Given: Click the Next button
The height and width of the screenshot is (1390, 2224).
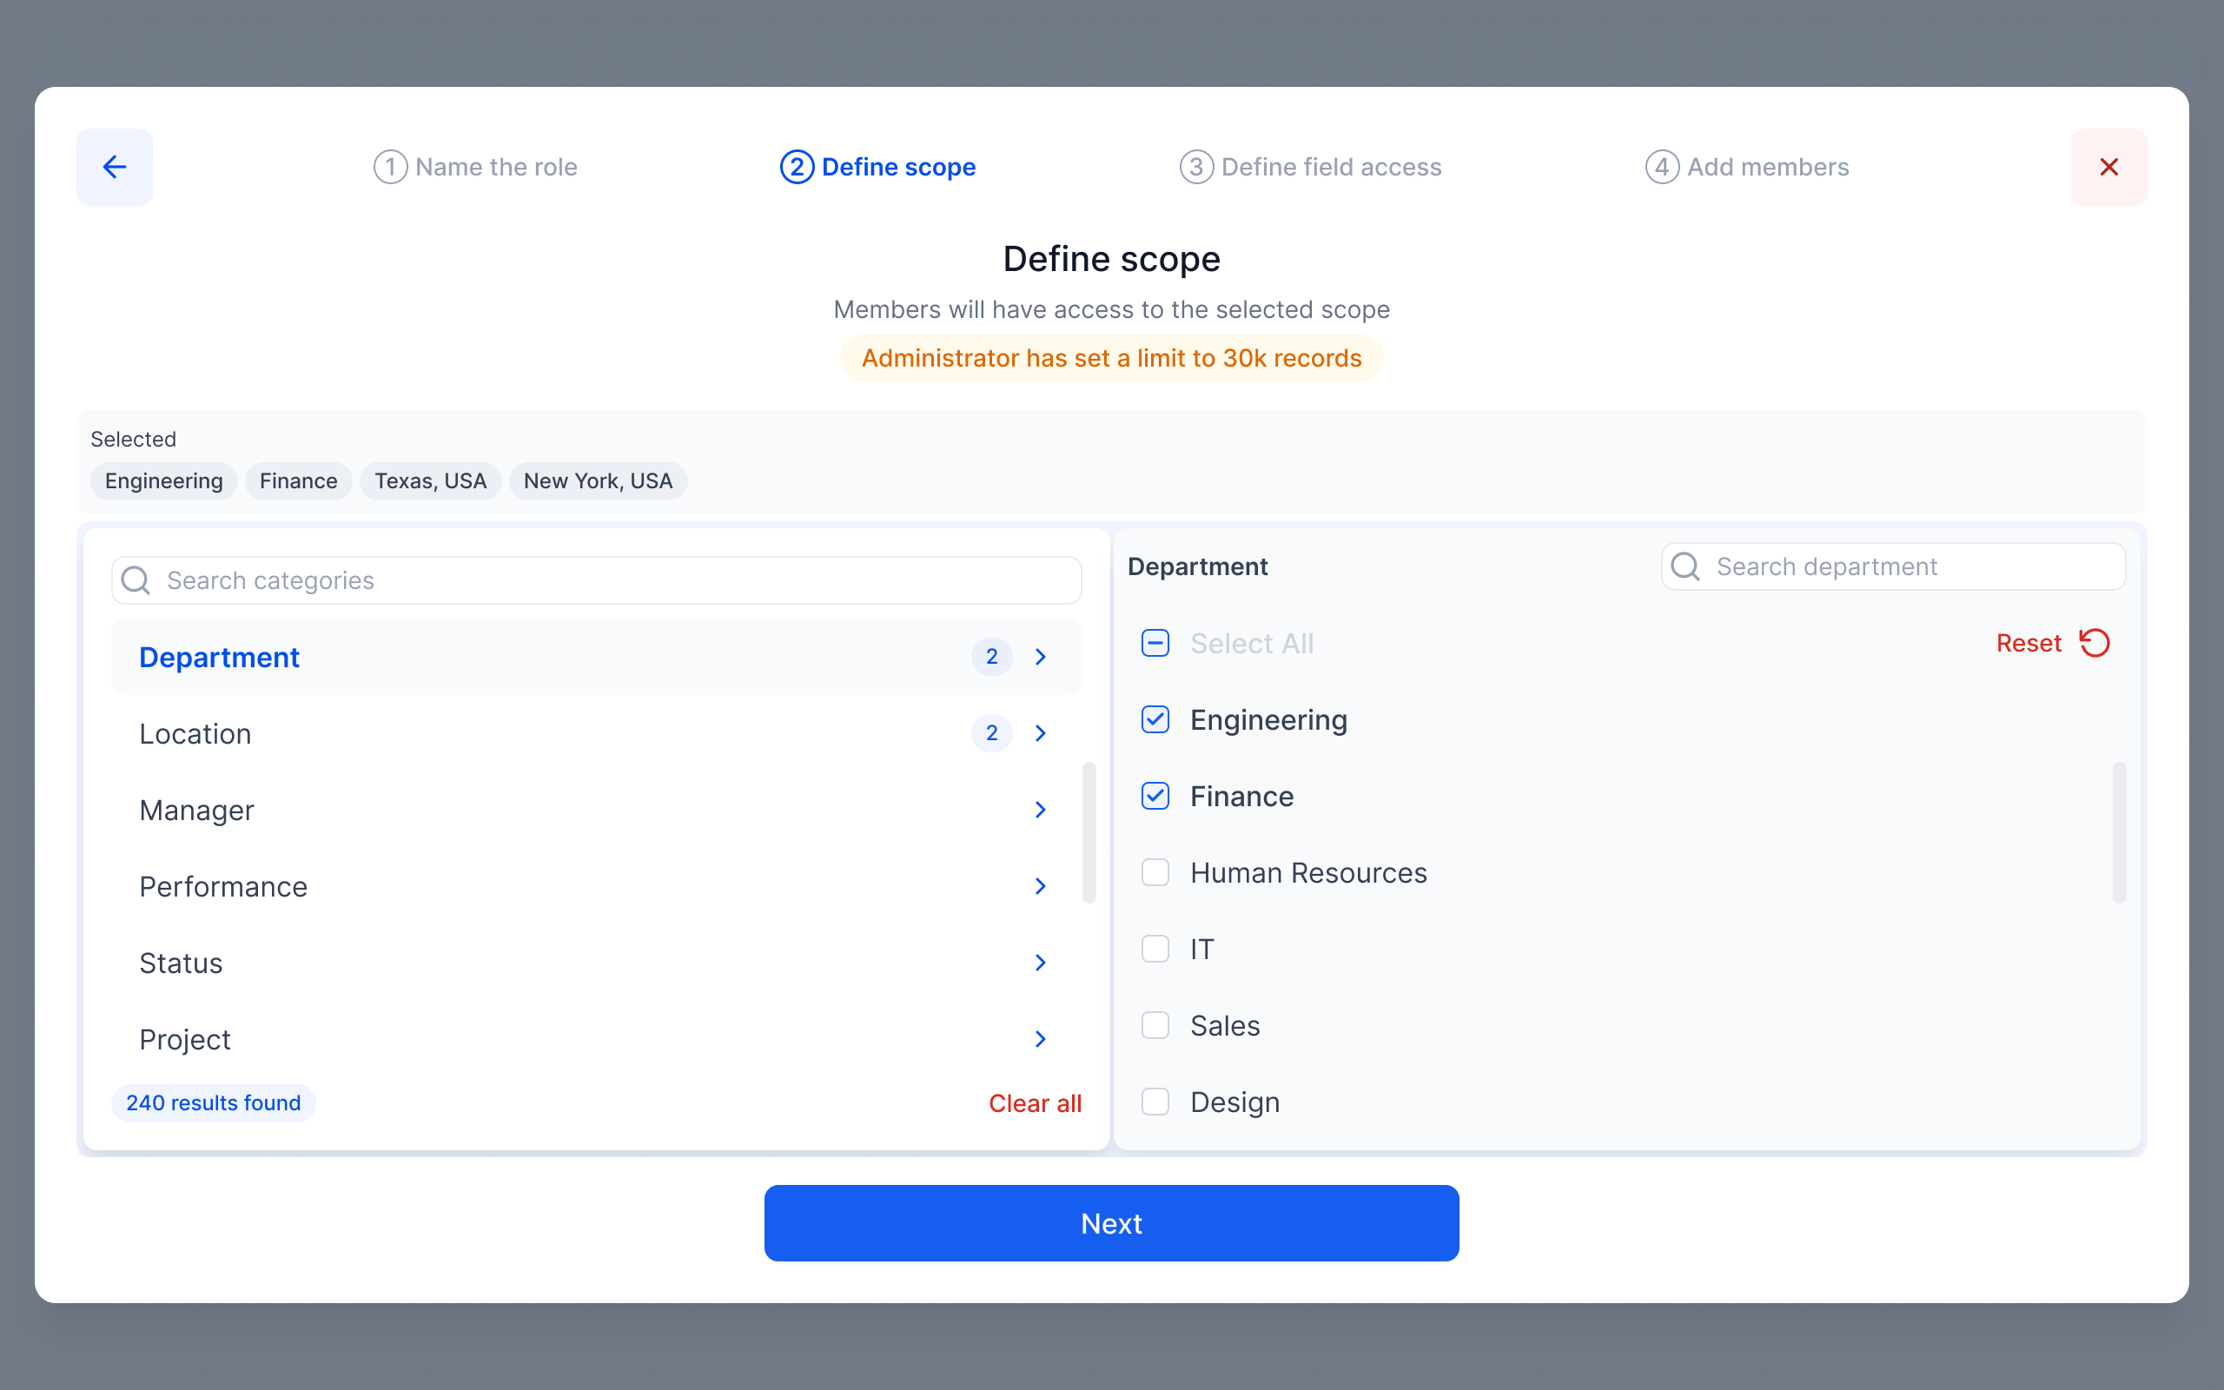Looking at the screenshot, I should 1111,1222.
